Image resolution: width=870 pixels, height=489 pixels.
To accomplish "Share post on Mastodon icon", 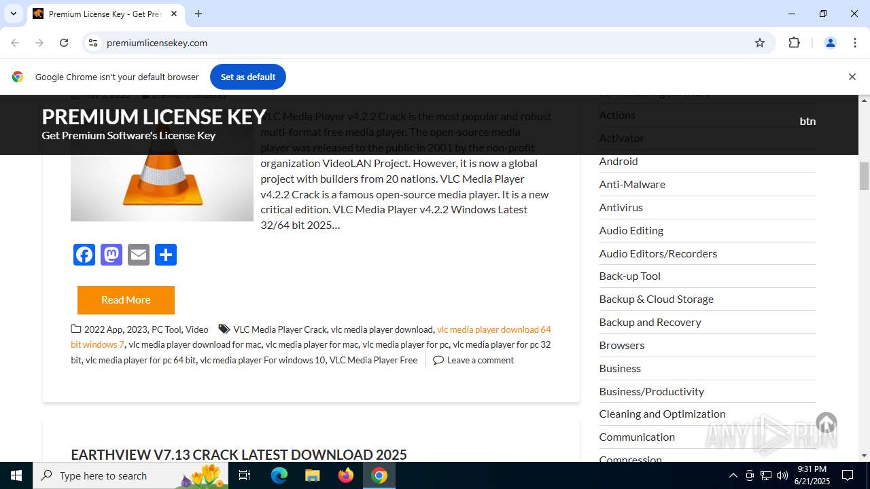I will coord(111,255).
